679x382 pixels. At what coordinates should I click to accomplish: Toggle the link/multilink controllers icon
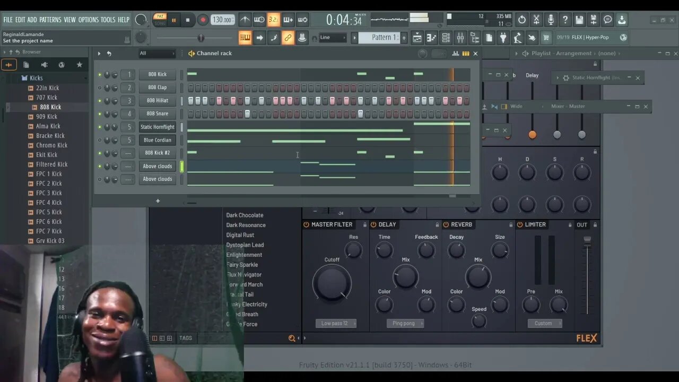click(x=288, y=38)
